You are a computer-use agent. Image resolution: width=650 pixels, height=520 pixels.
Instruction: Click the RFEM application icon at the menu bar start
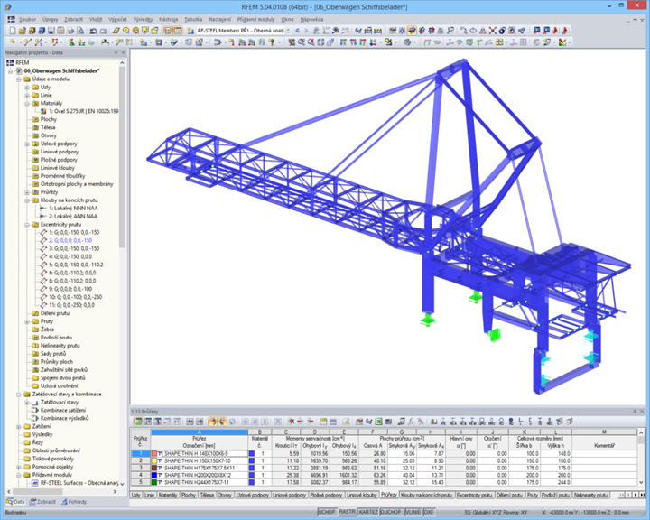pos(11,19)
